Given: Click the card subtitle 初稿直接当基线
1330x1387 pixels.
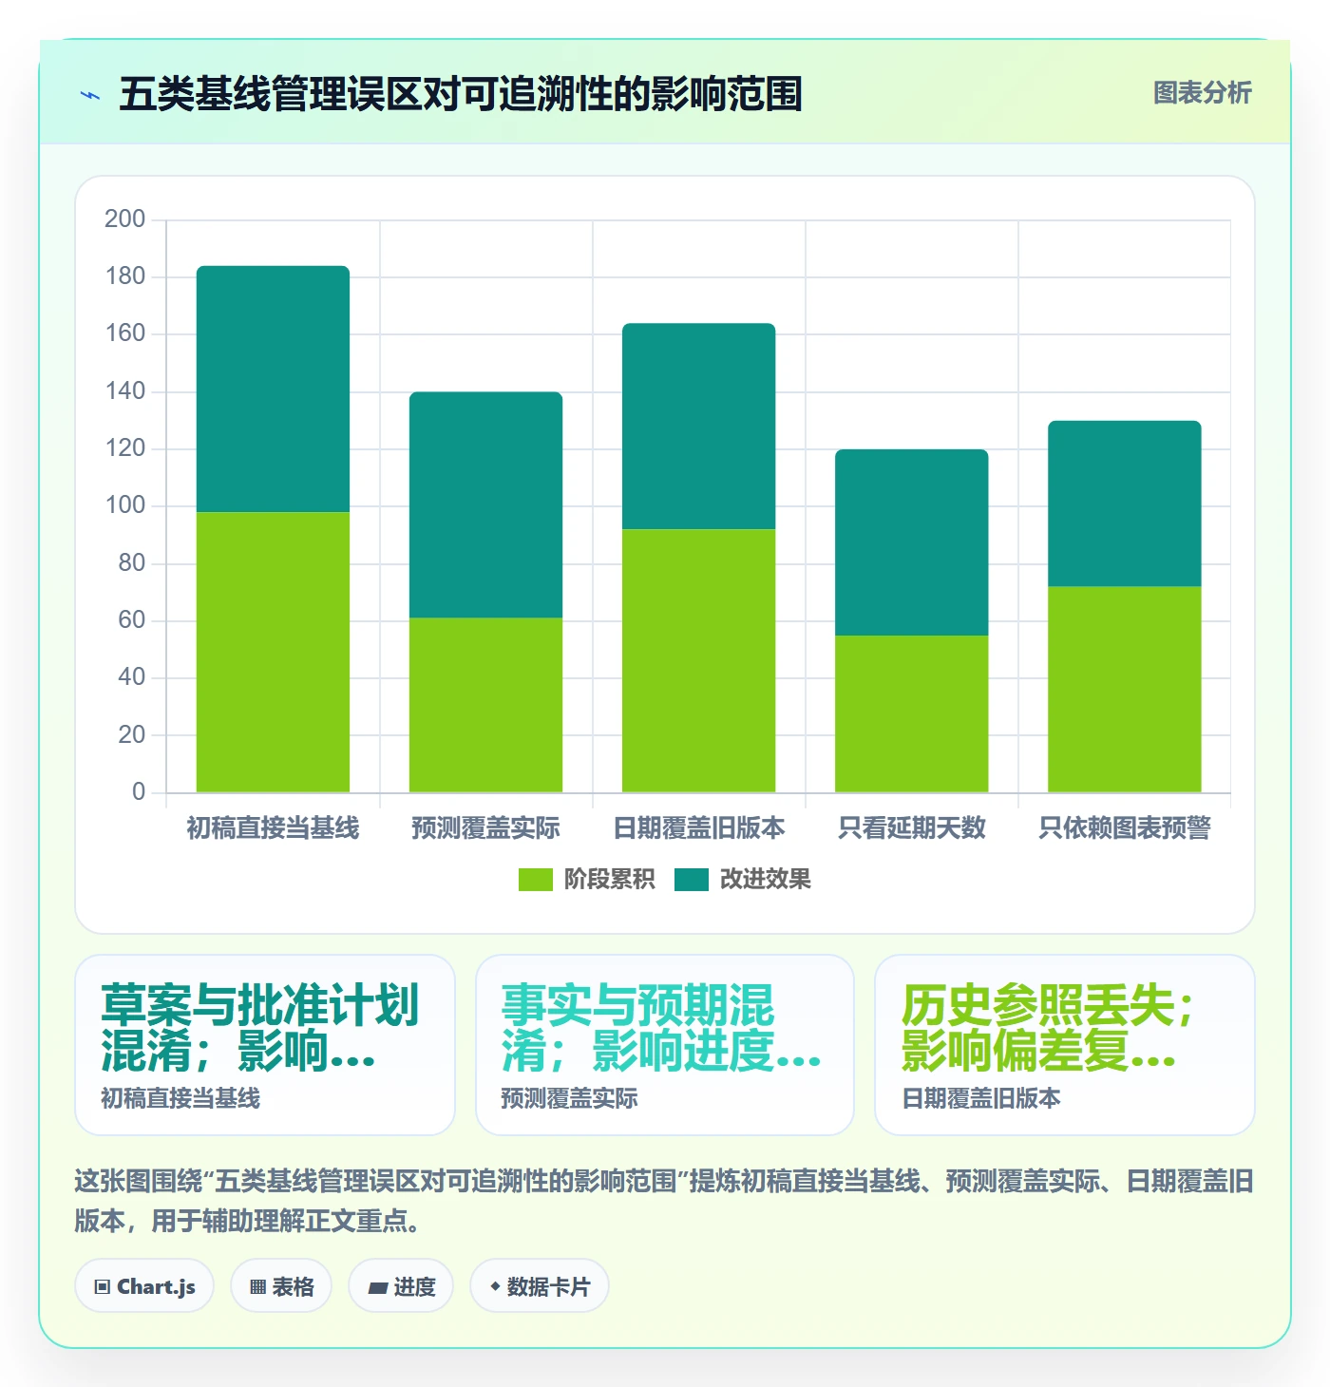Looking at the screenshot, I should tap(180, 1099).
